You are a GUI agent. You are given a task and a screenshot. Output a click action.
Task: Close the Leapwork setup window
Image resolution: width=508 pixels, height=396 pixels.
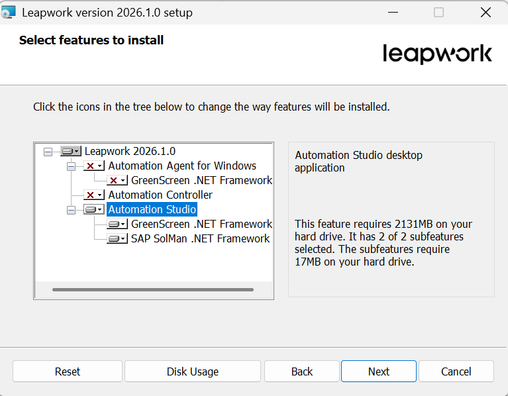tap(485, 13)
